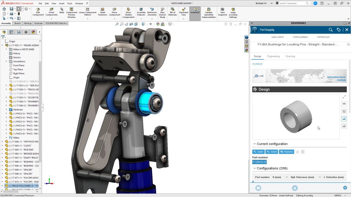Open Large Assembly Settings
This screenshot has height=197, width=351.
233,13
